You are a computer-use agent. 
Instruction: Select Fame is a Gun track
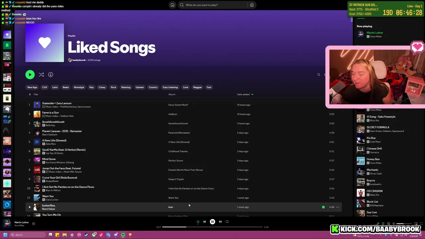[50, 113]
